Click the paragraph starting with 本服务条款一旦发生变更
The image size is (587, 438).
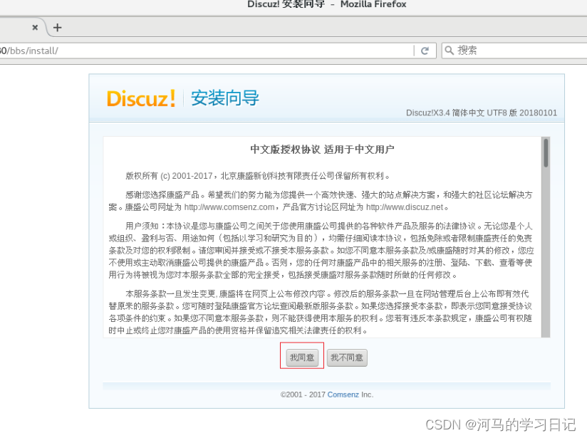pos(321,312)
